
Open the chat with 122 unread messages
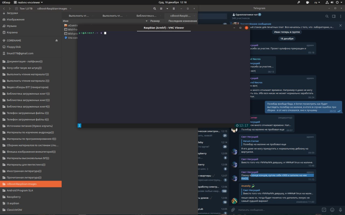pos(213,189)
